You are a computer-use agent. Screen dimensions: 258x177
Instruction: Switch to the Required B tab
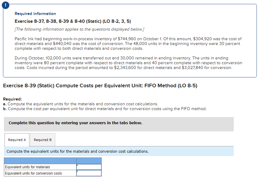tap(42, 139)
